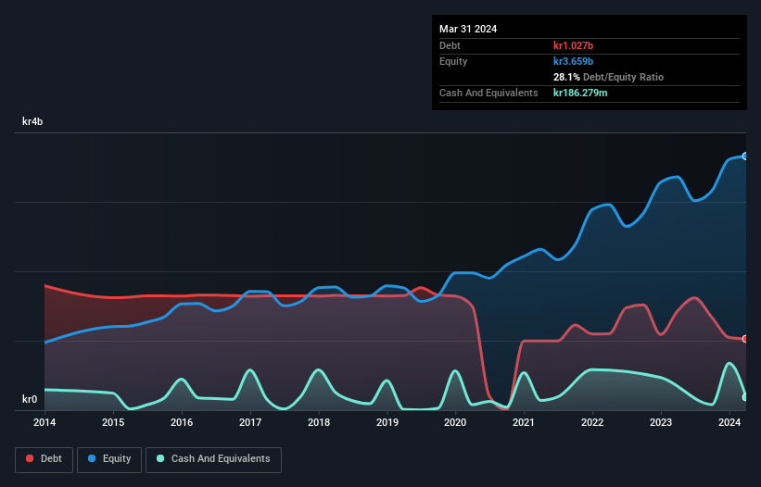Image resolution: width=761 pixels, height=487 pixels.
Task: Click the kr4b y-axis label
Action: coord(32,121)
